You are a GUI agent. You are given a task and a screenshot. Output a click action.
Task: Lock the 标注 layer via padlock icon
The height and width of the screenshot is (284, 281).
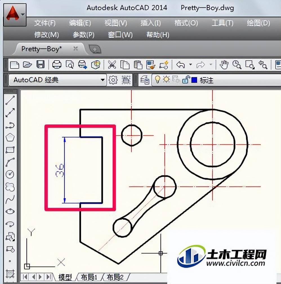pyautogui.click(x=184, y=80)
